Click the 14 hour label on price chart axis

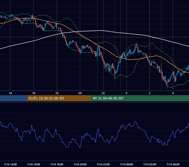[10, 93]
